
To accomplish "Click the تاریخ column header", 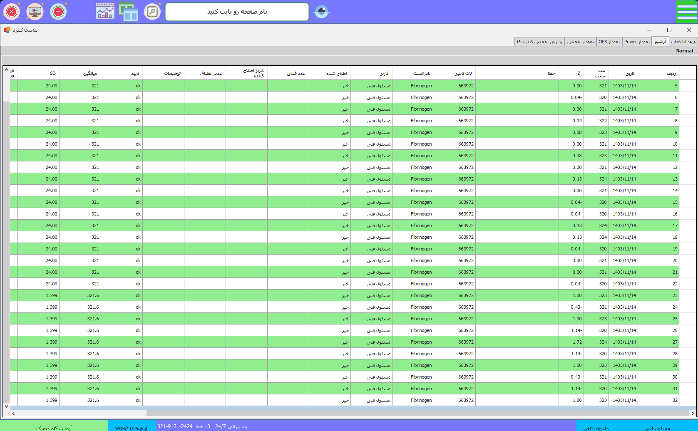I will (630, 73).
